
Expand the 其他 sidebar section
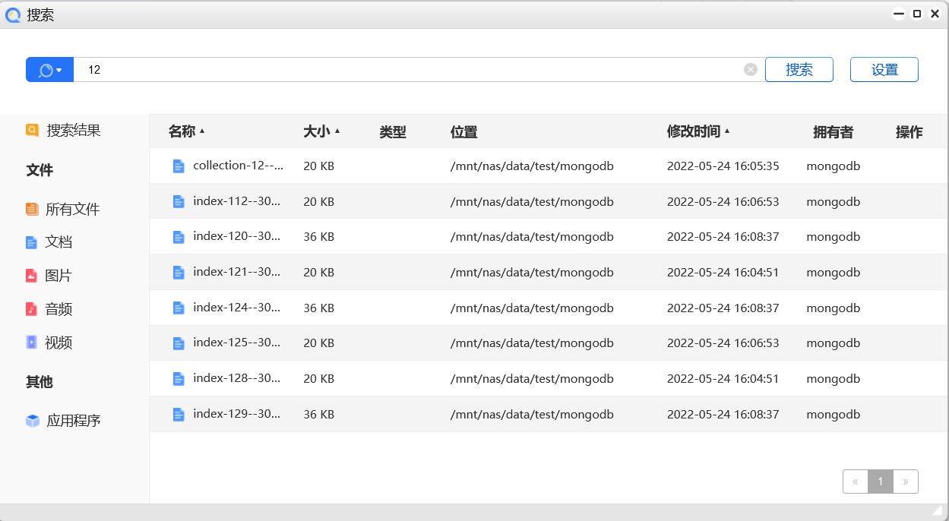click(x=40, y=382)
